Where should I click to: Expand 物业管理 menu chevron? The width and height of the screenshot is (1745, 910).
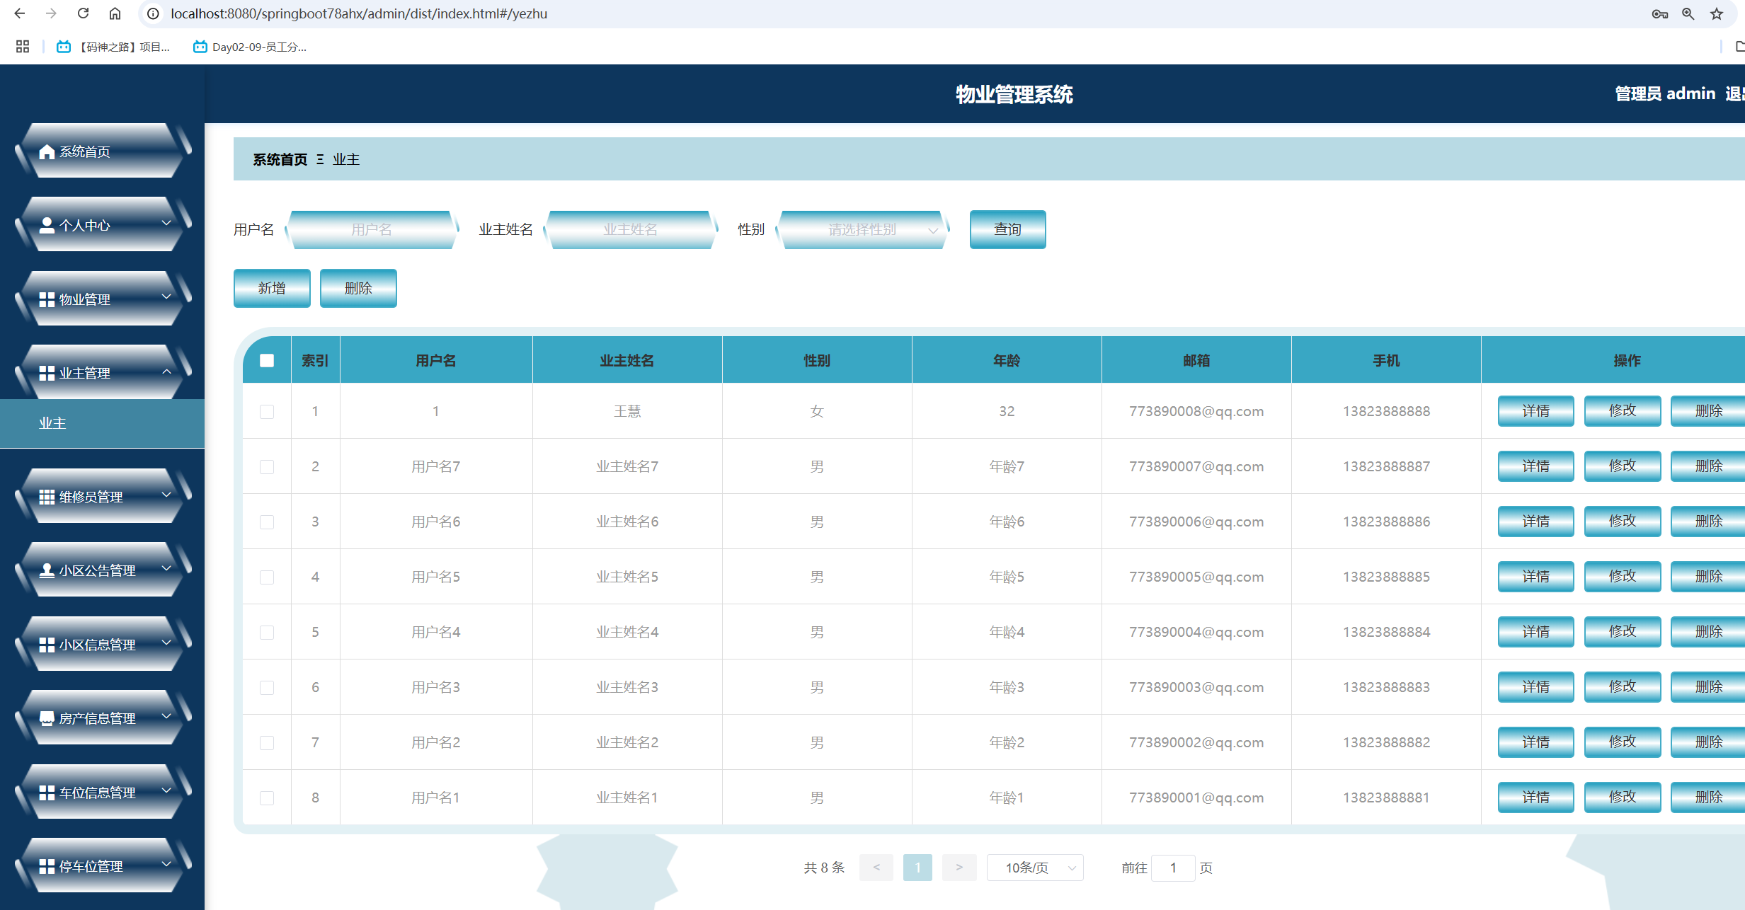coord(166,296)
